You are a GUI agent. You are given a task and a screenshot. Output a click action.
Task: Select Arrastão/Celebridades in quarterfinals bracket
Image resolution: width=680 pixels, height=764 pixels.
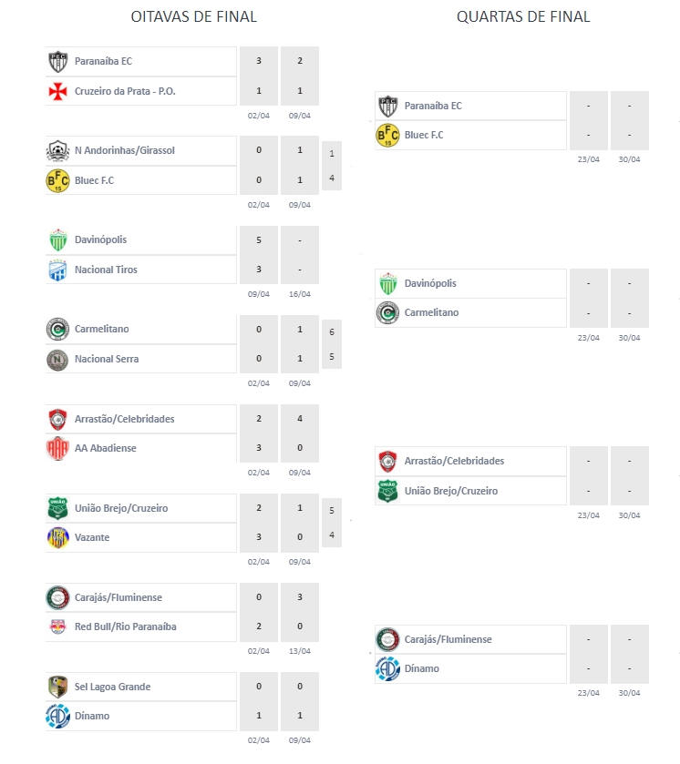tap(454, 462)
